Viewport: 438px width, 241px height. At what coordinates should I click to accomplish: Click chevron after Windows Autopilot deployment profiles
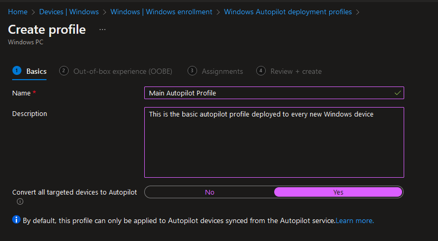[x=358, y=12]
